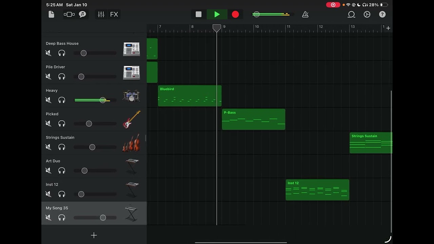Image resolution: width=434 pixels, height=244 pixels.
Task: Open song settings gear icon
Action: tap(367, 14)
